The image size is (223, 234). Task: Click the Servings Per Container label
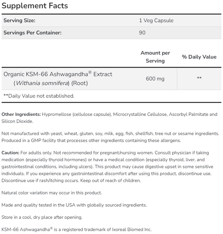click(x=32, y=33)
